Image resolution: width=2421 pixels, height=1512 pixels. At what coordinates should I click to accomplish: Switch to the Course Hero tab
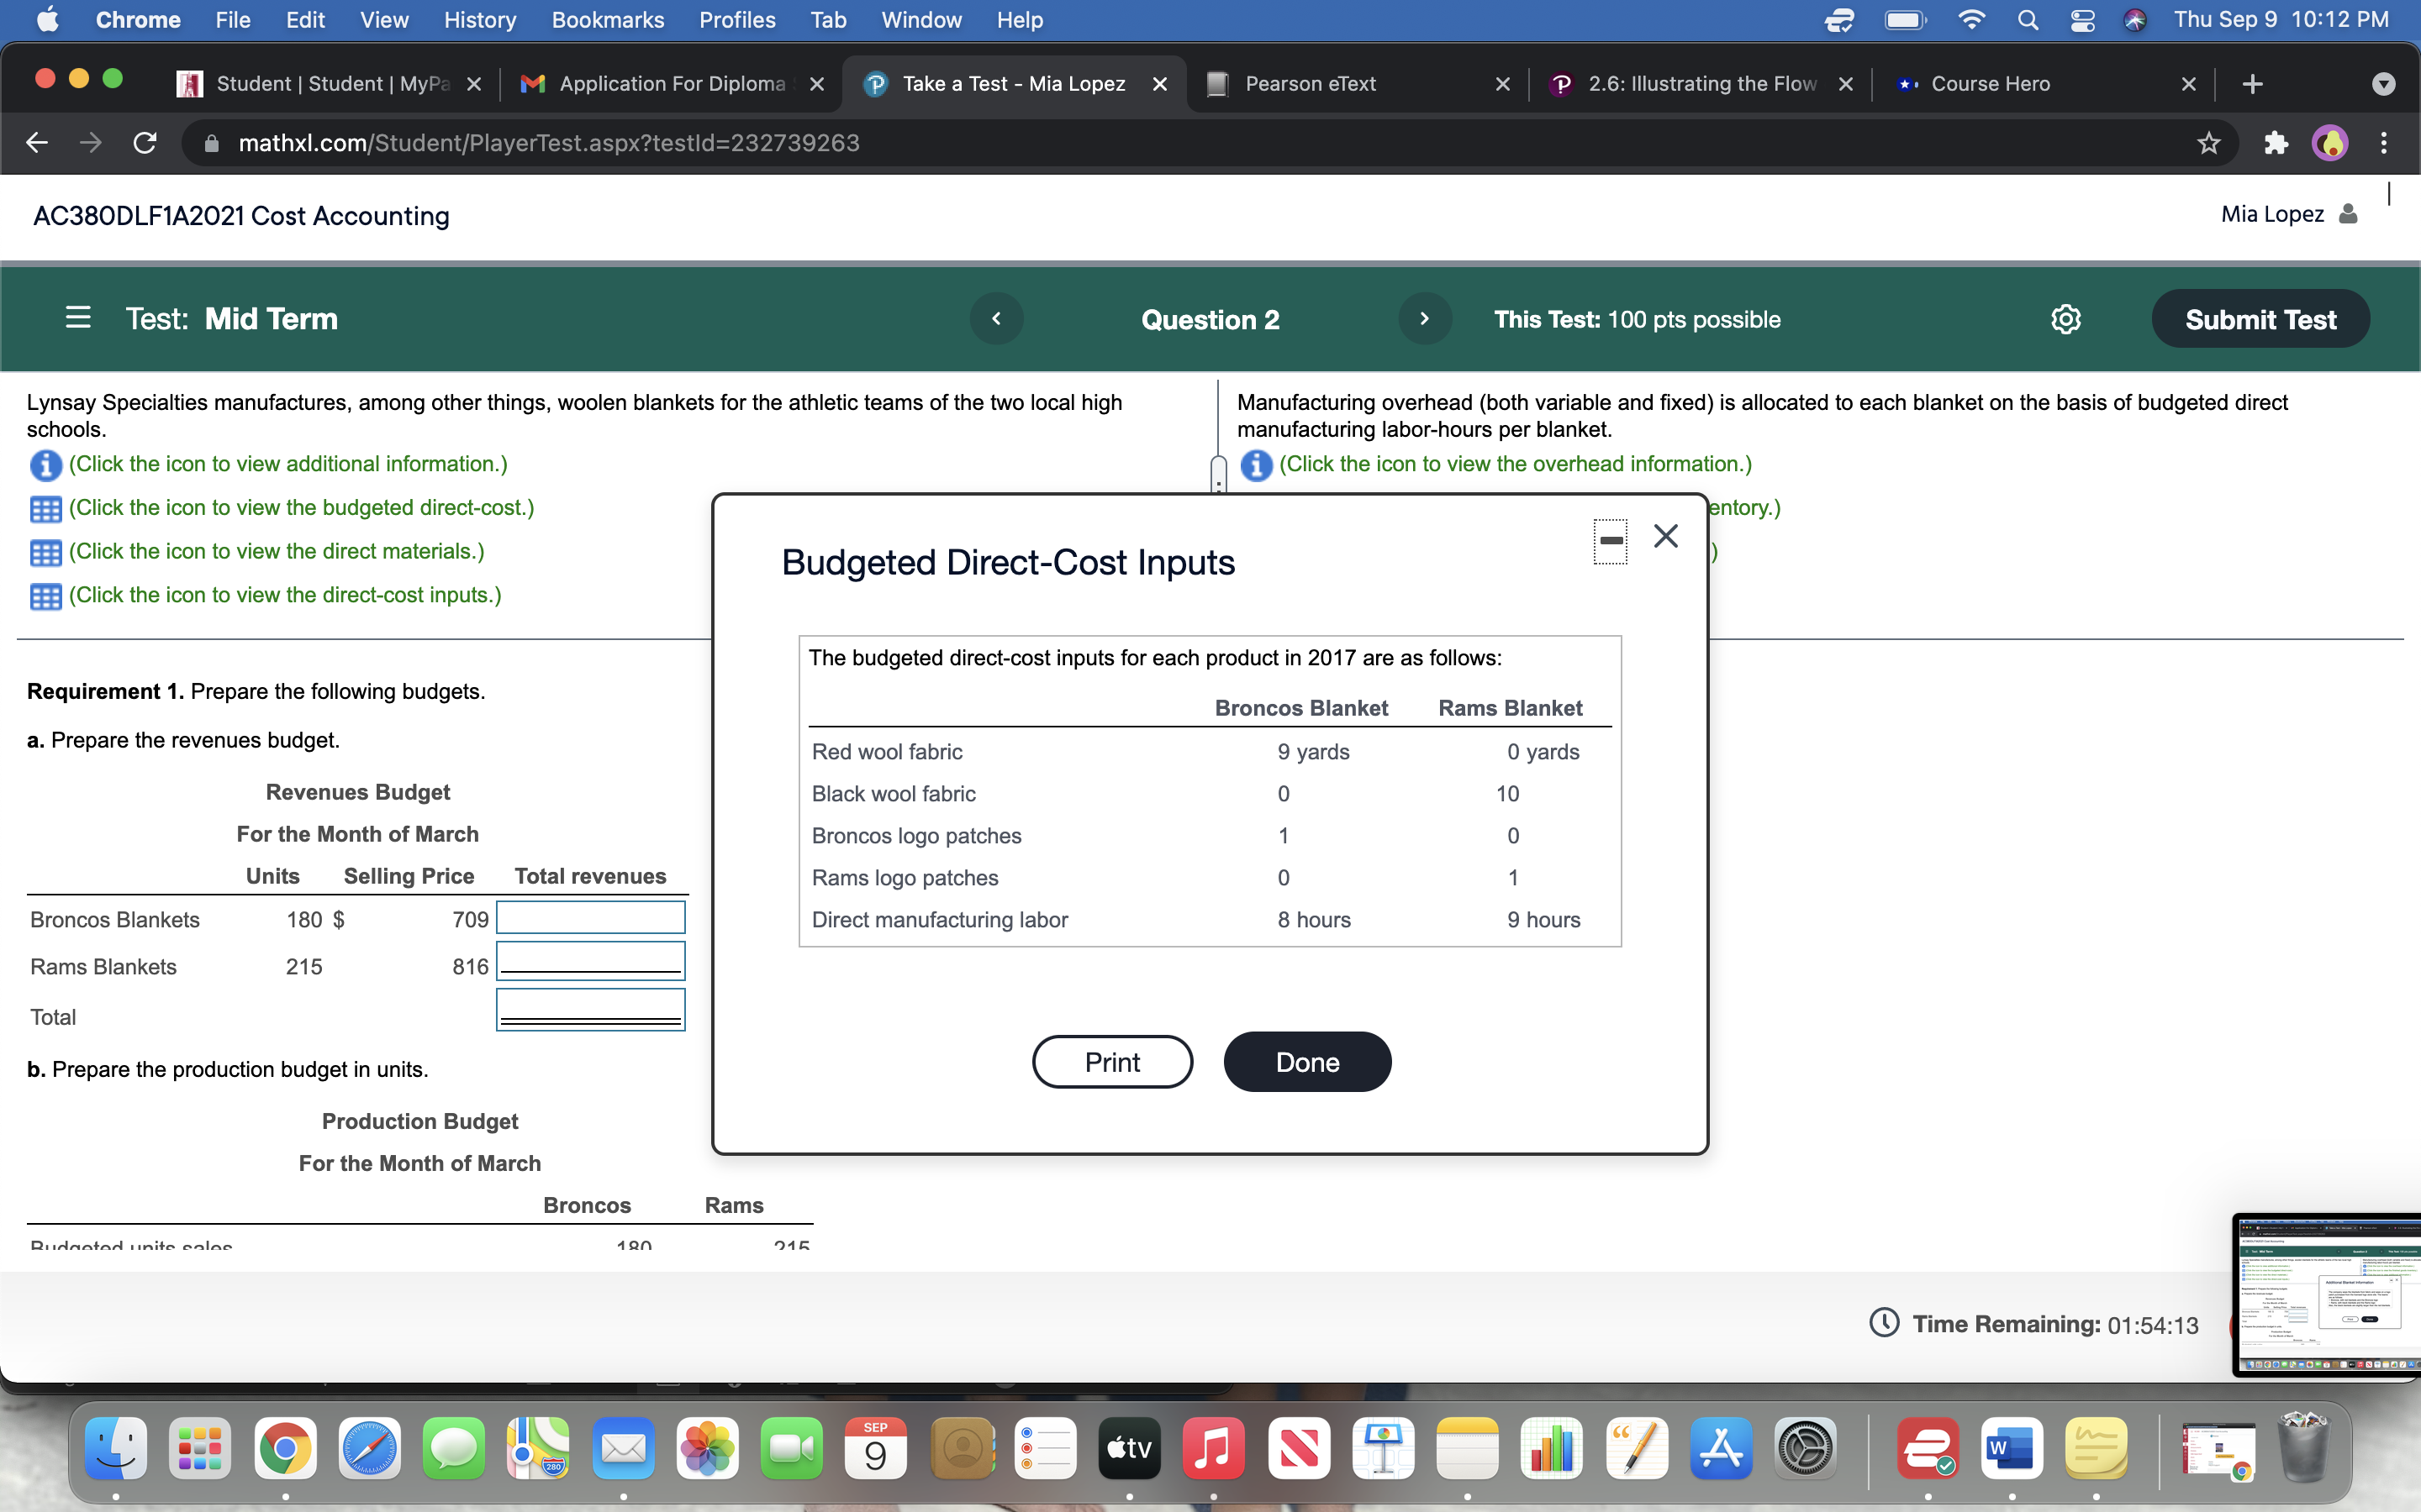coord(1990,84)
